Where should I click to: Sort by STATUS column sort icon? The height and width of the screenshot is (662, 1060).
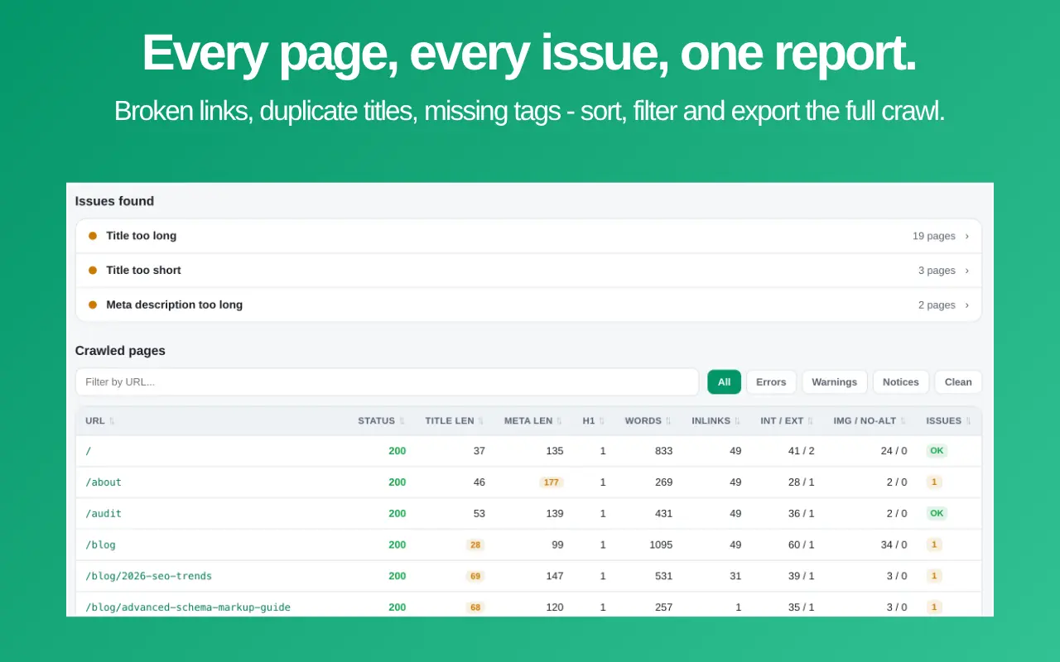click(x=402, y=421)
